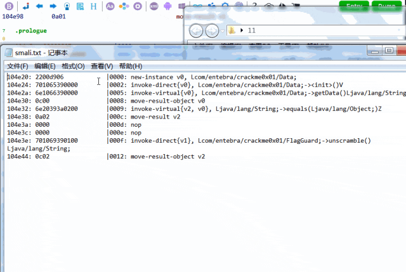Open the purple xml viewer icon
Viewport: 406px width, 272px height.
[154, 6]
